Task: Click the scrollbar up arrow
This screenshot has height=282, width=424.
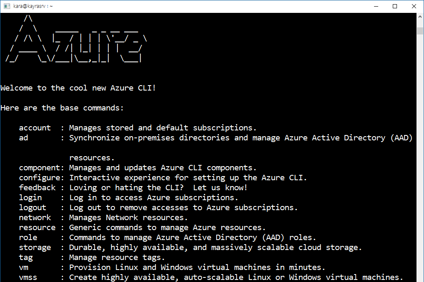Action: [420, 17]
